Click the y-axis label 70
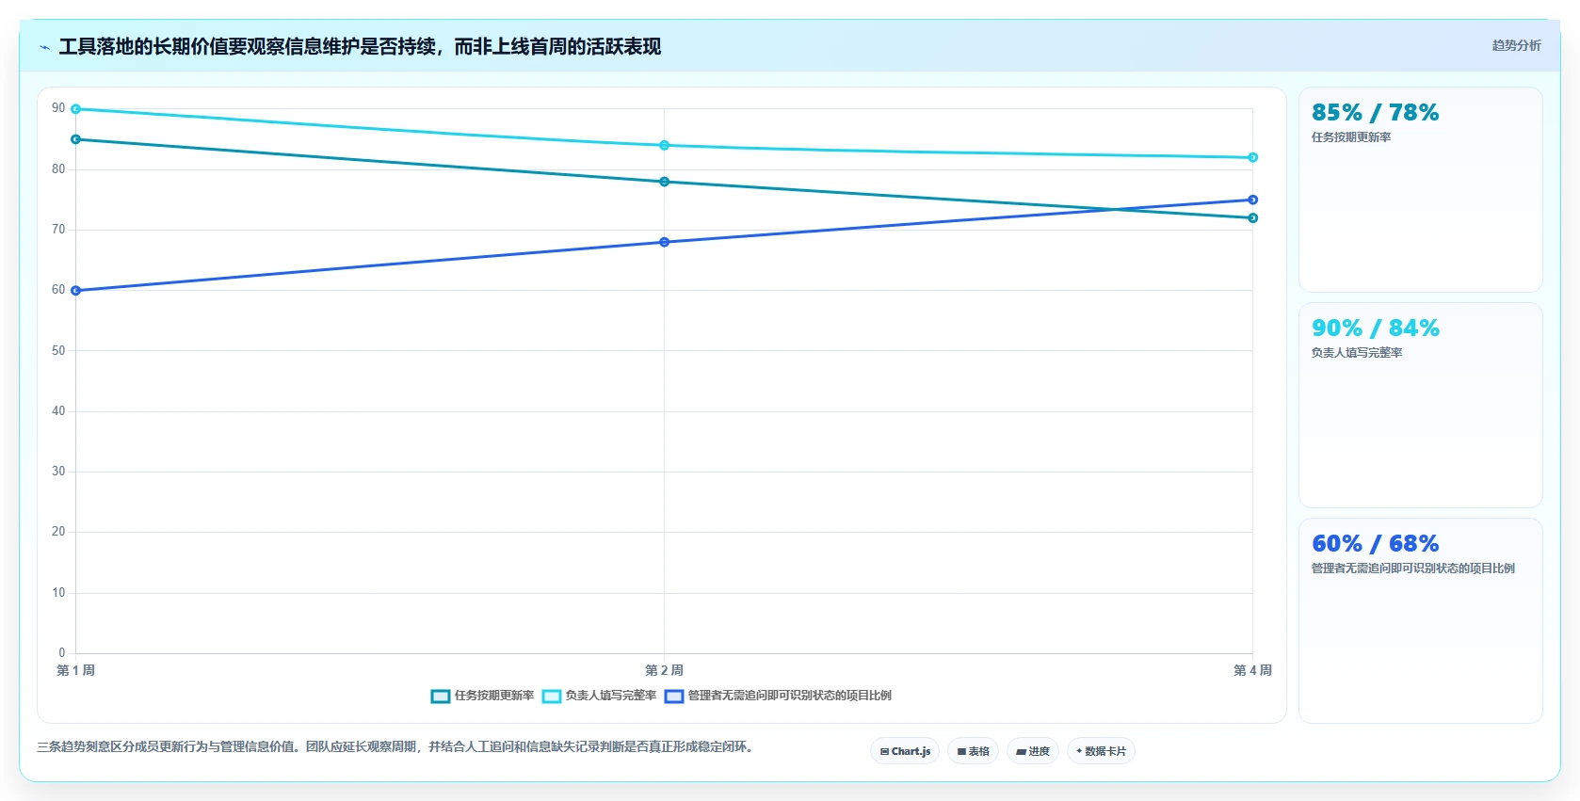The width and height of the screenshot is (1580, 801). pos(58,230)
